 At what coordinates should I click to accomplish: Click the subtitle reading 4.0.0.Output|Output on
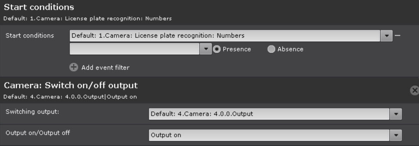[x=70, y=96]
